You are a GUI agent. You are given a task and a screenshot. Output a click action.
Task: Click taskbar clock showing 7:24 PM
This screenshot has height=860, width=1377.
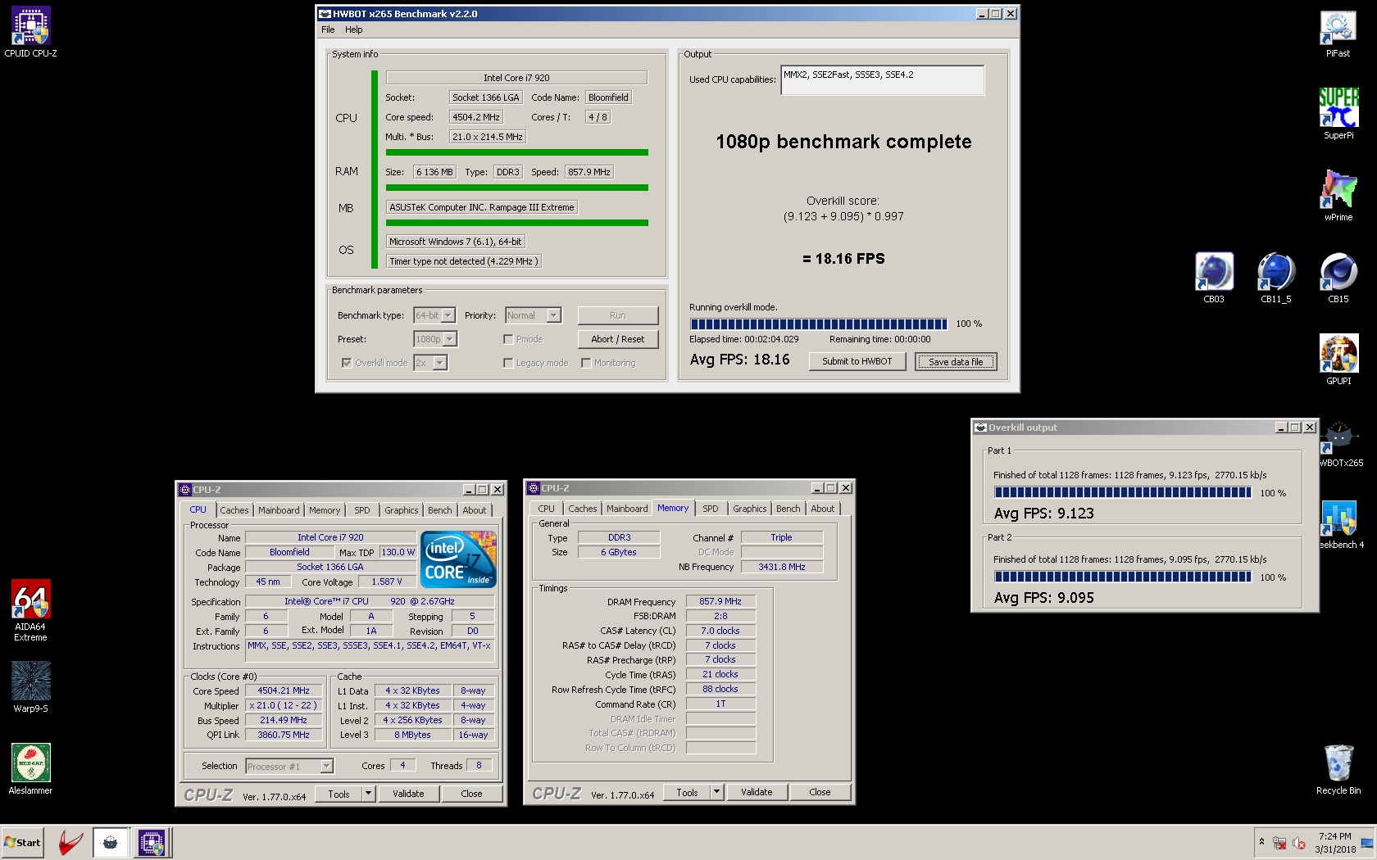(x=1335, y=843)
